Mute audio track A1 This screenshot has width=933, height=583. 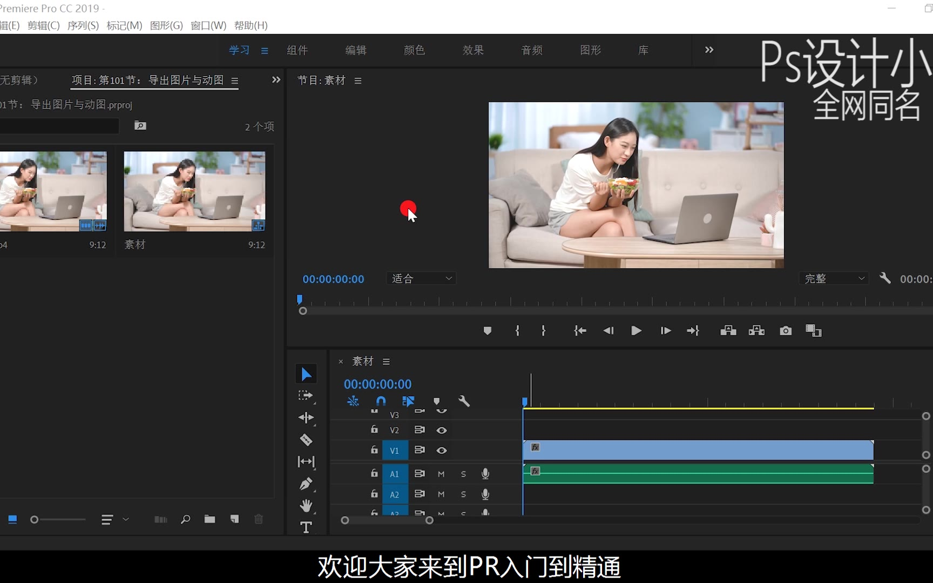tap(441, 474)
